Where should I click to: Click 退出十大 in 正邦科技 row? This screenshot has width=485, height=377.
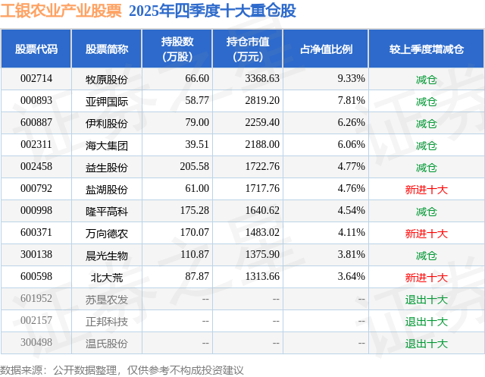click(426, 322)
